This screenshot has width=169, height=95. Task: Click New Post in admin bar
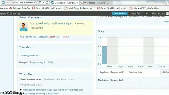pyautogui.click(x=136, y=13)
